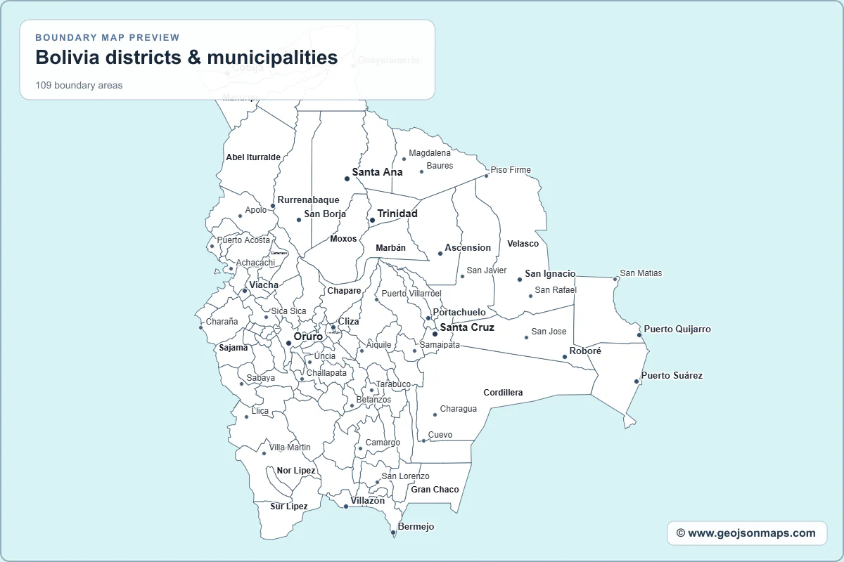
Task: Select the Trinidad city label
Action: coord(397,214)
